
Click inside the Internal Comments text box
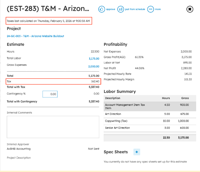(53, 127)
